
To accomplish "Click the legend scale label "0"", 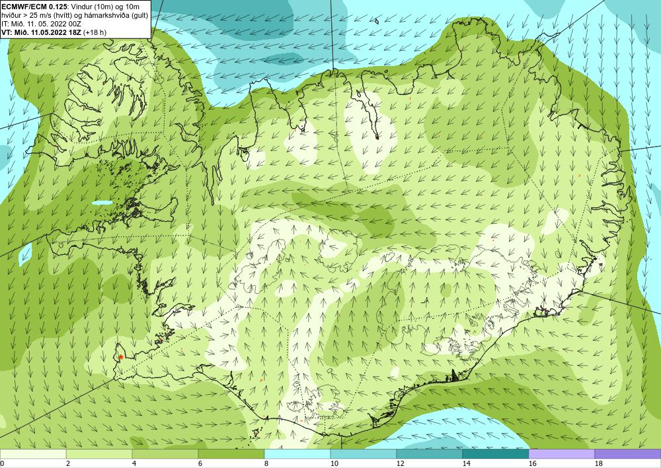I will 2,464.
